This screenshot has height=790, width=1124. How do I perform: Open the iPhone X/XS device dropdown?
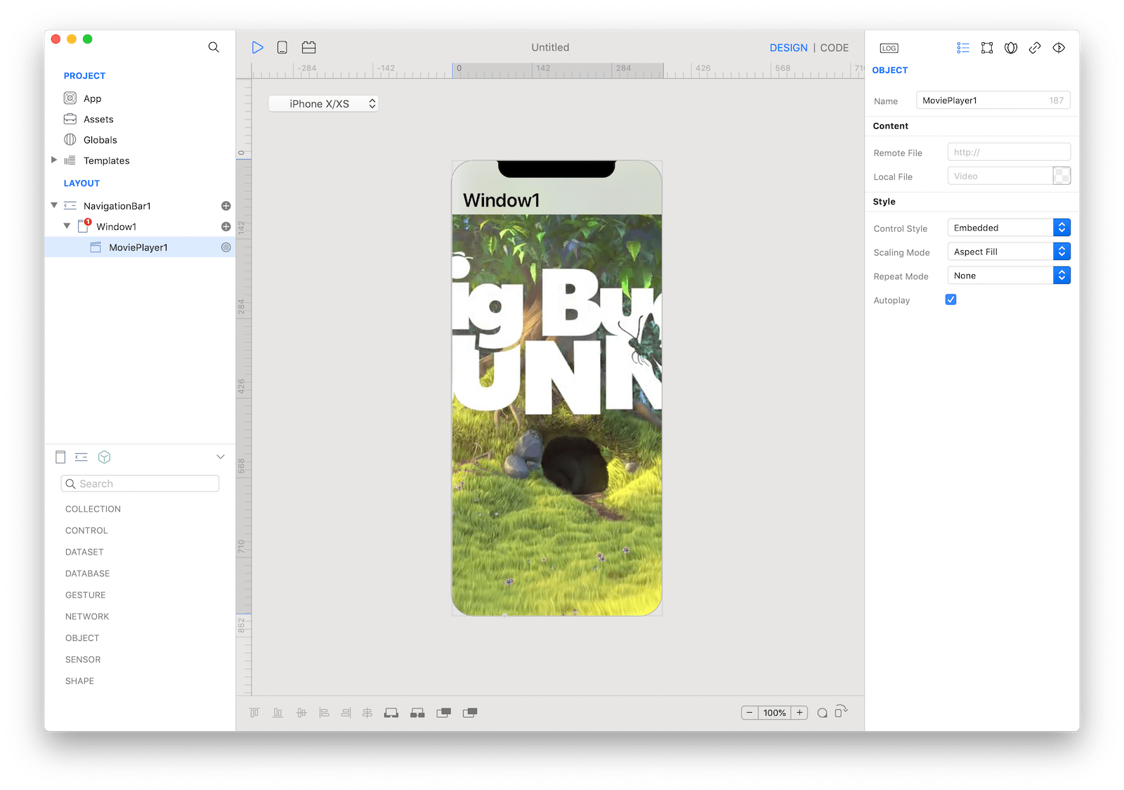tap(323, 103)
